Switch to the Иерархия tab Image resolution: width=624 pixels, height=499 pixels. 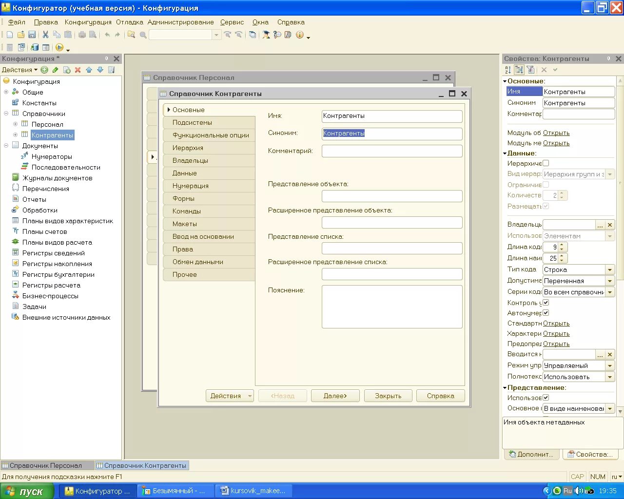click(209, 148)
